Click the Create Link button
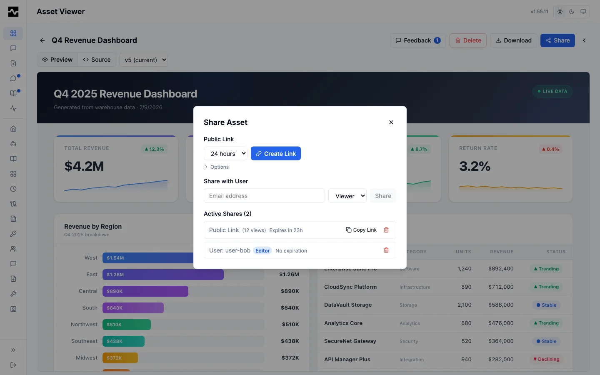The height and width of the screenshot is (375, 600). point(276,153)
